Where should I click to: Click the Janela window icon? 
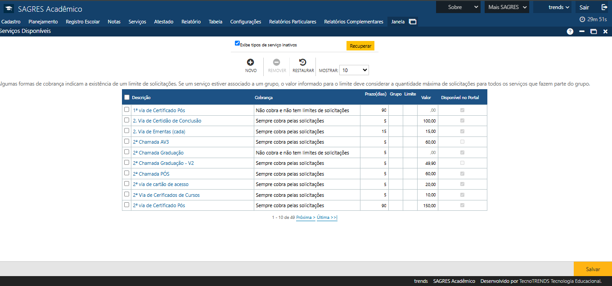pyautogui.click(x=413, y=22)
